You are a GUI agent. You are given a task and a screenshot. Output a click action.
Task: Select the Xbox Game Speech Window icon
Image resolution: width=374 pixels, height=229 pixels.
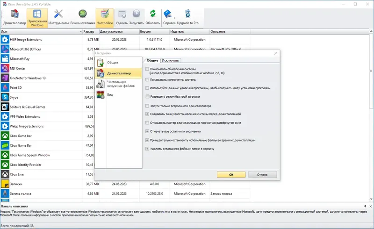pos(5,155)
